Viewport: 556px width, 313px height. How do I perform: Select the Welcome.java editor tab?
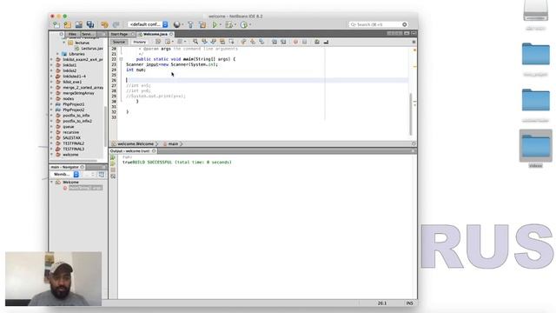[156, 34]
